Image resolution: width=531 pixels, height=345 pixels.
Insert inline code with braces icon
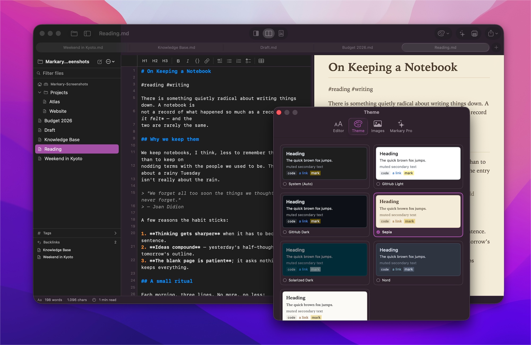coord(197,61)
